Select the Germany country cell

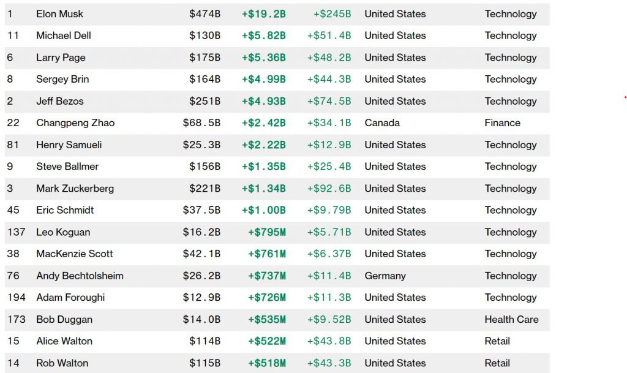coord(385,276)
